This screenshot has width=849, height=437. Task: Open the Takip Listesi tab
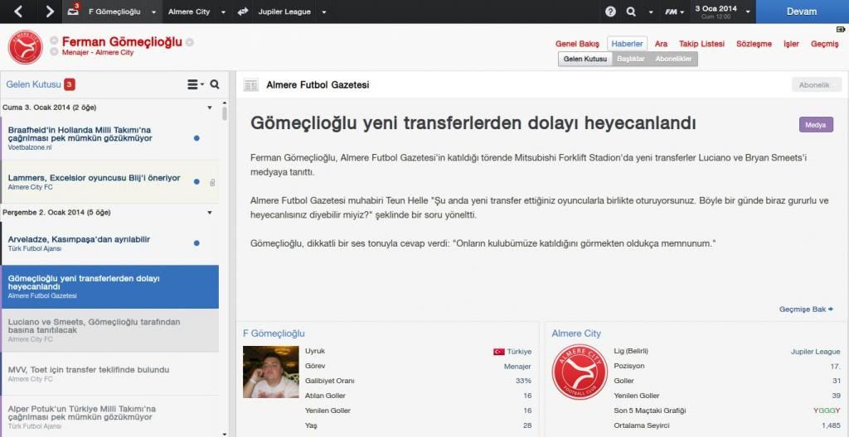701,44
